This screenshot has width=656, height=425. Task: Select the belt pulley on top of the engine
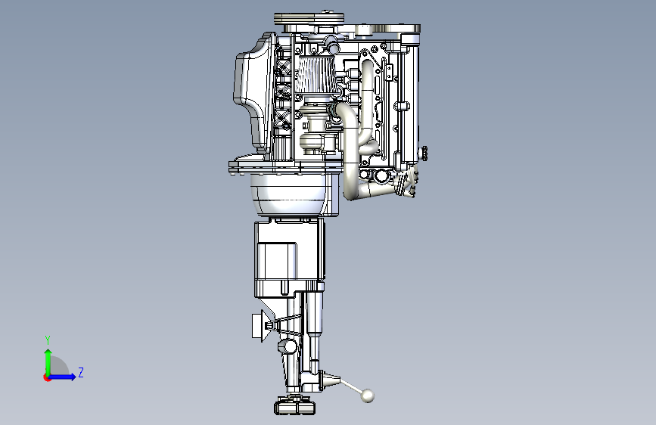[x=309, y=18]
